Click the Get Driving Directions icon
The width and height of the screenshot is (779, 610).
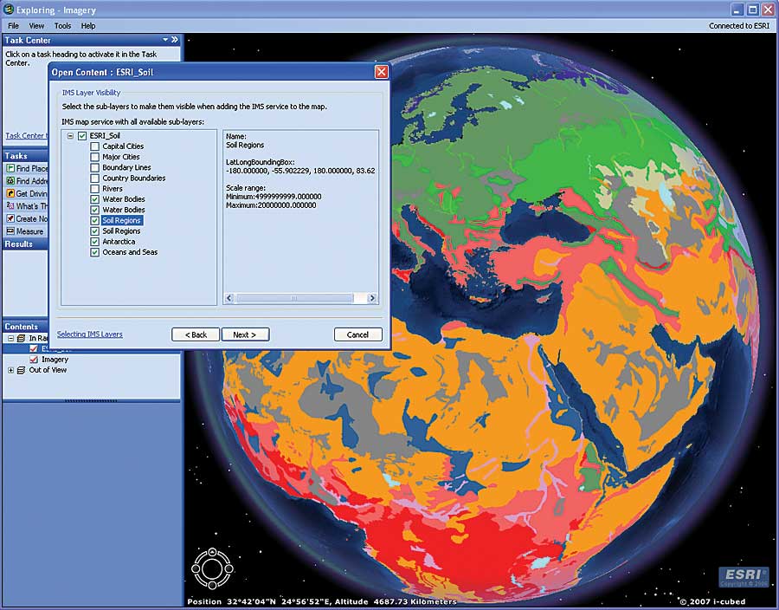click(x=10, y=193)
